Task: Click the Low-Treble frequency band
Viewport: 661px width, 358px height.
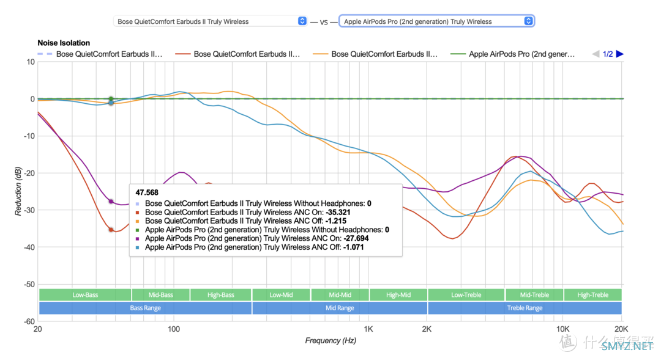Action: 466,294
